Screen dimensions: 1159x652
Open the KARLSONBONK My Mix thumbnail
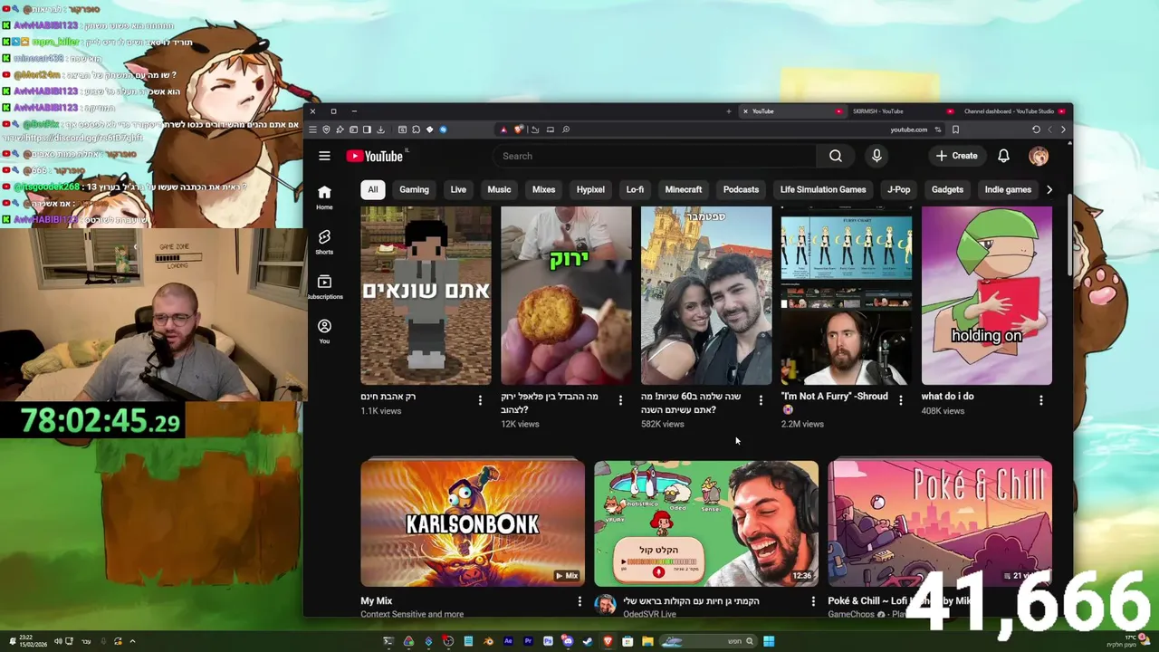(473, 523)
